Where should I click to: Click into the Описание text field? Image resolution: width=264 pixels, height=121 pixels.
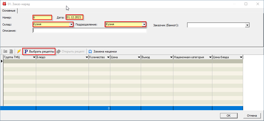pyautogui.click(x=90, y=31)
